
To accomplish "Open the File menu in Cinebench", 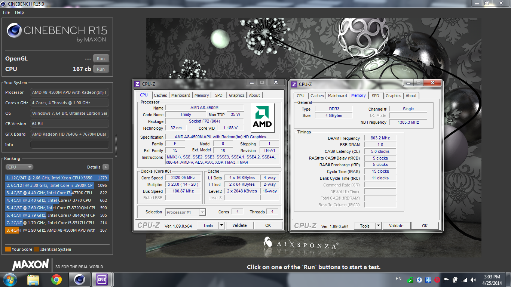I will click(6, 12).
